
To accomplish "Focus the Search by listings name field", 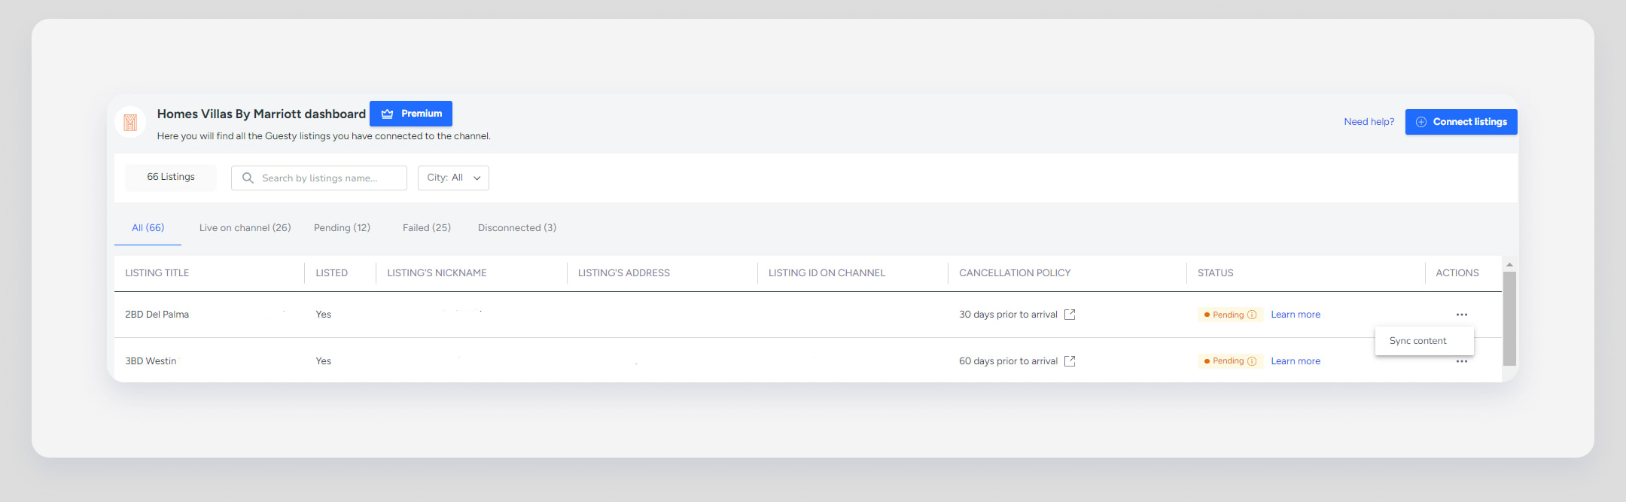I will tap(319, 178).
